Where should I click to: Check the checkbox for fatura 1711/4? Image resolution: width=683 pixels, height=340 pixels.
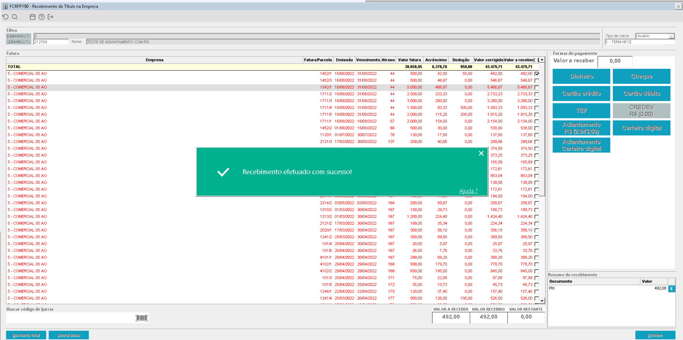537,108
